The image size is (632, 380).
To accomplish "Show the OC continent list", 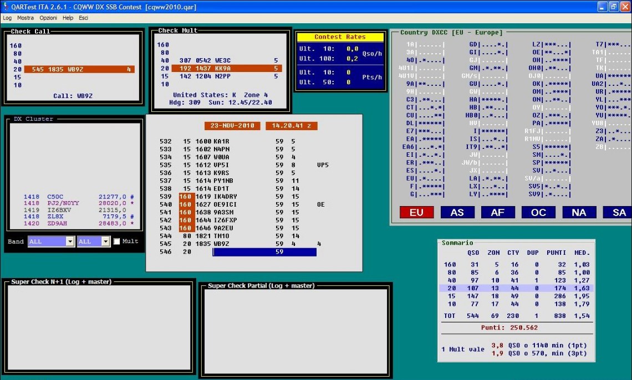I will pos(538,212).
